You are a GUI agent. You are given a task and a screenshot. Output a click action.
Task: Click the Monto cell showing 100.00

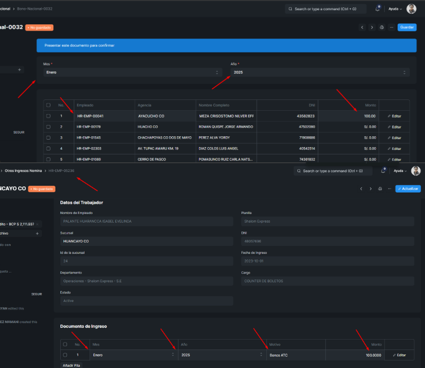348,116
